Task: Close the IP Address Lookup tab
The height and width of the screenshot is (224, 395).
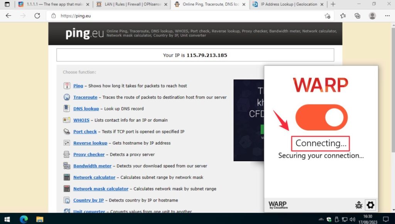Action: (322, 4)
